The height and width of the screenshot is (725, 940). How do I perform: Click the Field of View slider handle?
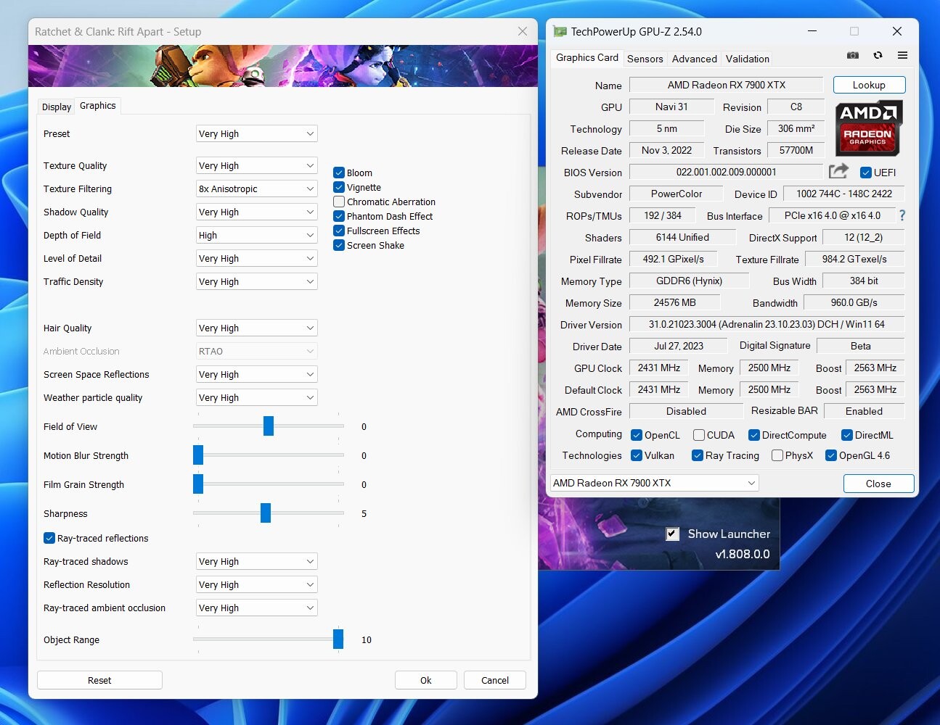[269, 426]
